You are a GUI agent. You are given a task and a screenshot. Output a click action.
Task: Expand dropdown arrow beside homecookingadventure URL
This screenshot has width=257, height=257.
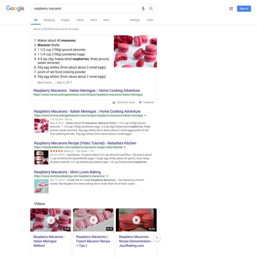(x=145, y=116)
